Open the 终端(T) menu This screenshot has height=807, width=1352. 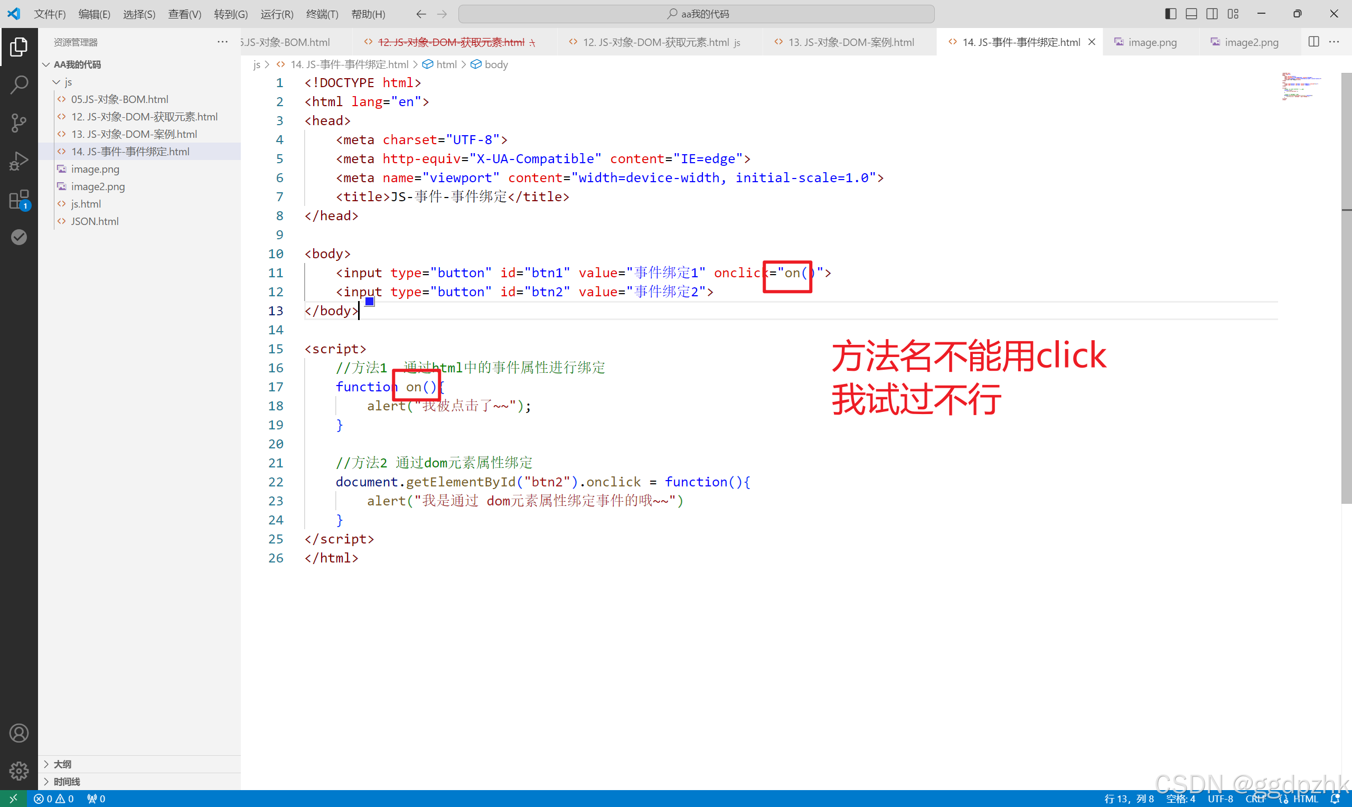pos(322,14)
